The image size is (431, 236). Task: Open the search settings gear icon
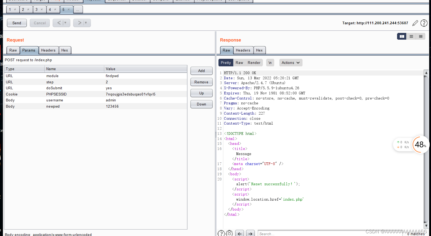(230, 234)
